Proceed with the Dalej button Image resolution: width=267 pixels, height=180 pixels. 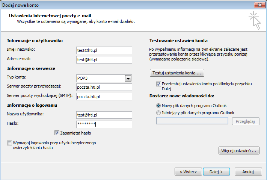tap(216, 172)
